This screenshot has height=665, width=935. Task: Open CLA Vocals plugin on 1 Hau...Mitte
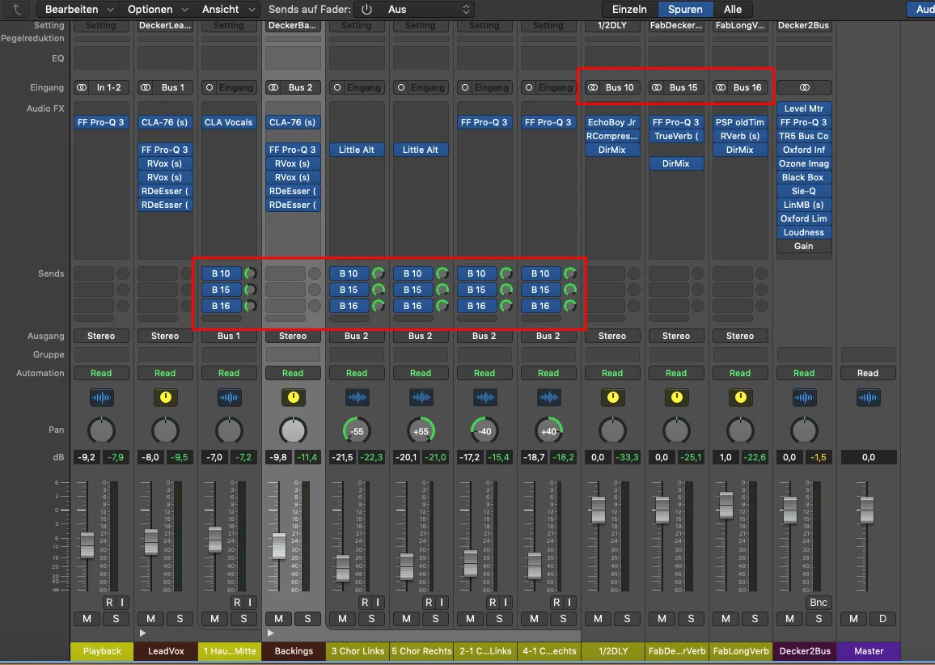pyautogui.click(x=229, y=122)
